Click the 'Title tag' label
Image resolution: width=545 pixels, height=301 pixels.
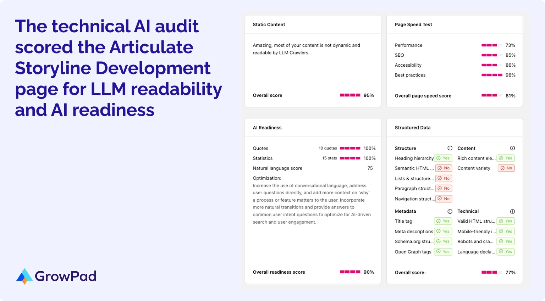(403, 221)
